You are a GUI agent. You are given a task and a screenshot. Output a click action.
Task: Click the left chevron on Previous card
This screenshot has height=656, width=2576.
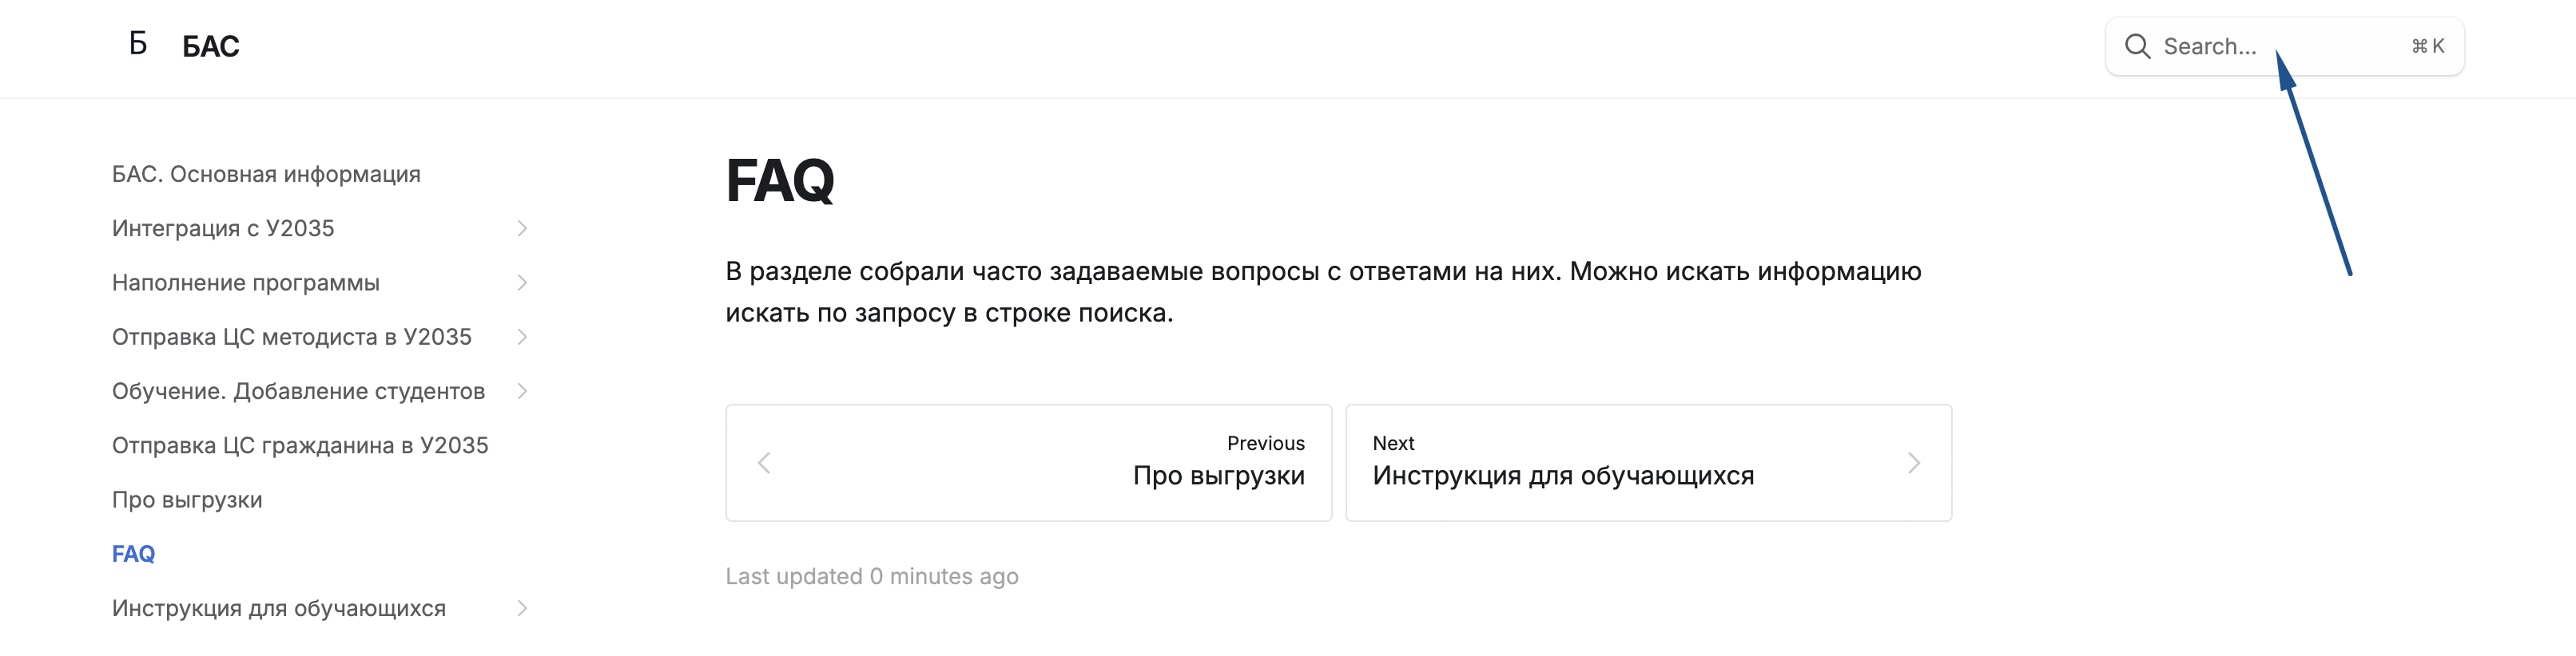pos(764,464)
